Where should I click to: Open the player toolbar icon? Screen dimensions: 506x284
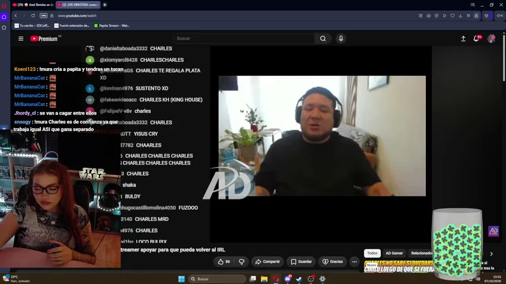point(444,15)
